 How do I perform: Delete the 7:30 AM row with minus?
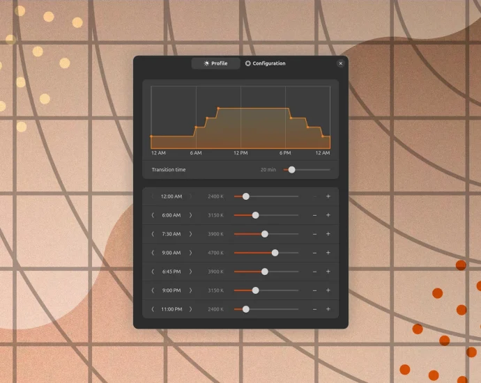pyautogui.click(x=314, y=234)
